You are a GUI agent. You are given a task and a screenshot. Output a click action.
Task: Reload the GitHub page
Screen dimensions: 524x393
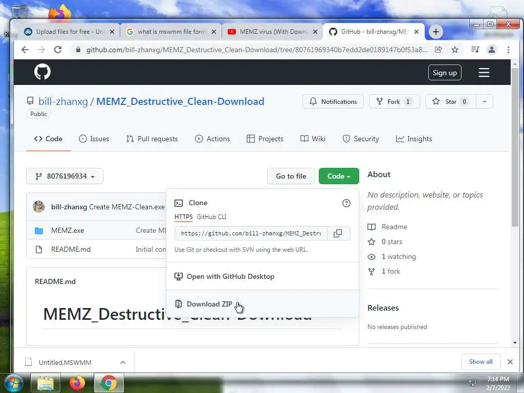(58, 50)
